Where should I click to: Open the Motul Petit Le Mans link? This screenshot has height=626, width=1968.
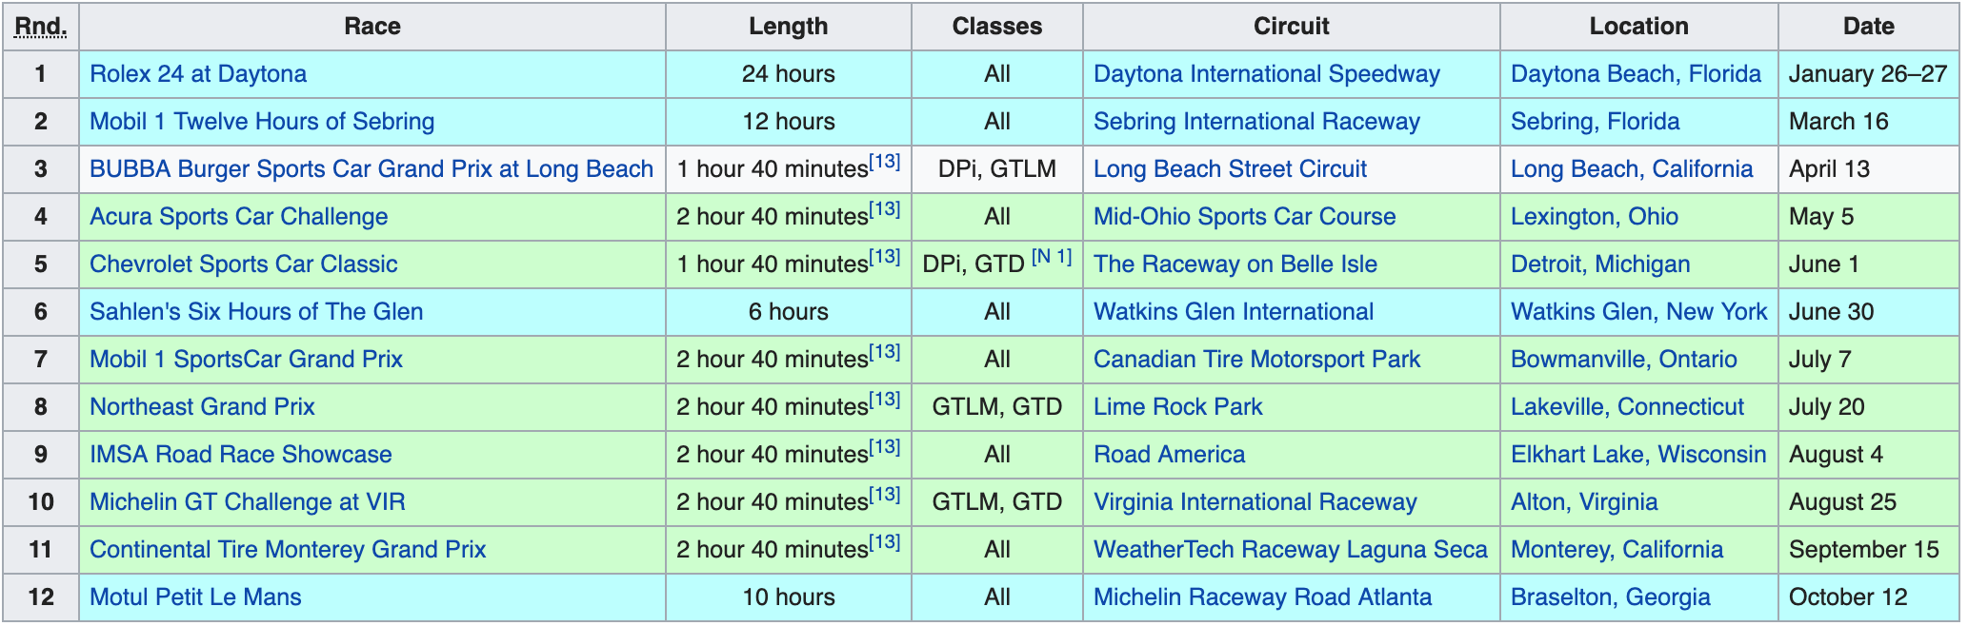point(195,597)
